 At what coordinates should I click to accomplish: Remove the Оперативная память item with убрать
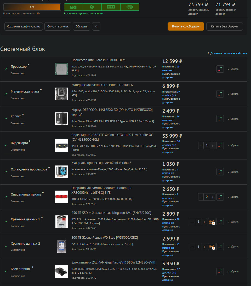(233, 197)
